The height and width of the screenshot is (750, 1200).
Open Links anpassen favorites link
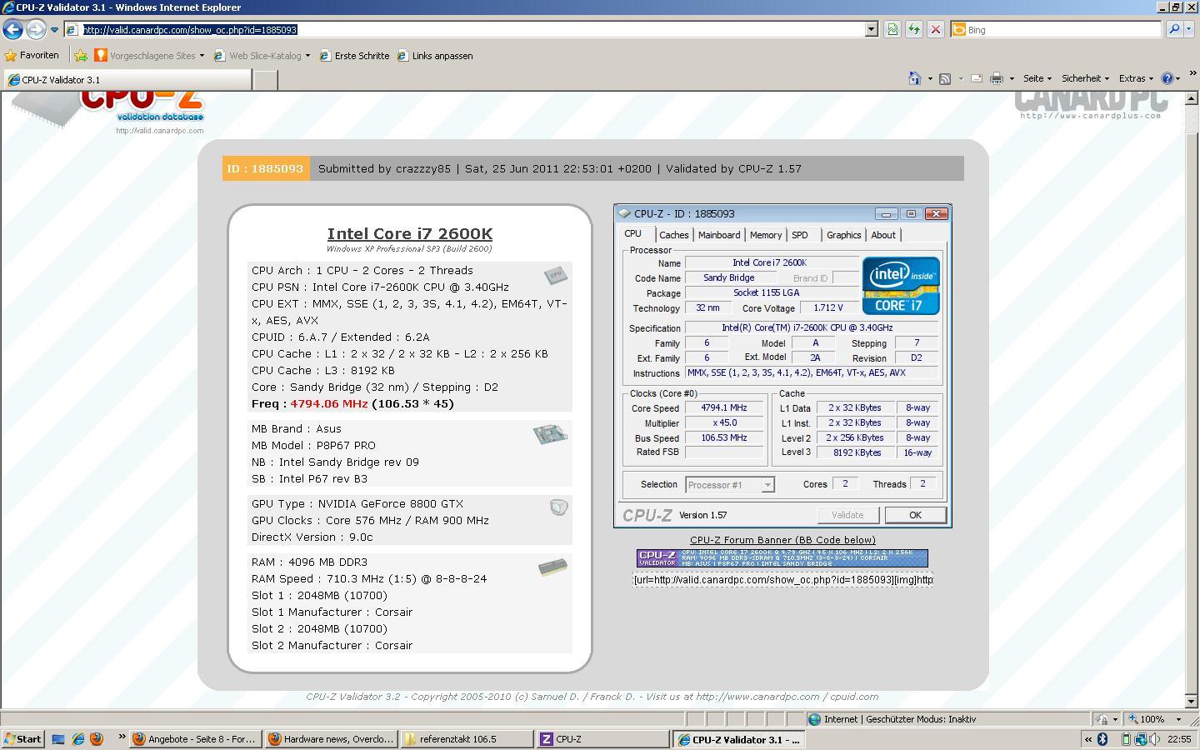click(434, 56)
